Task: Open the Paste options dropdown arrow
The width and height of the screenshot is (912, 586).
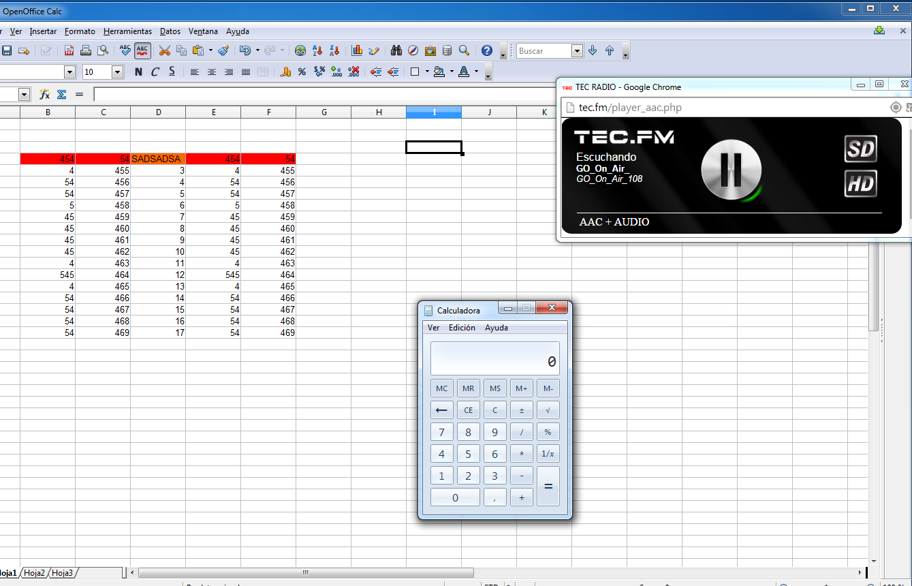Action: 210,50
